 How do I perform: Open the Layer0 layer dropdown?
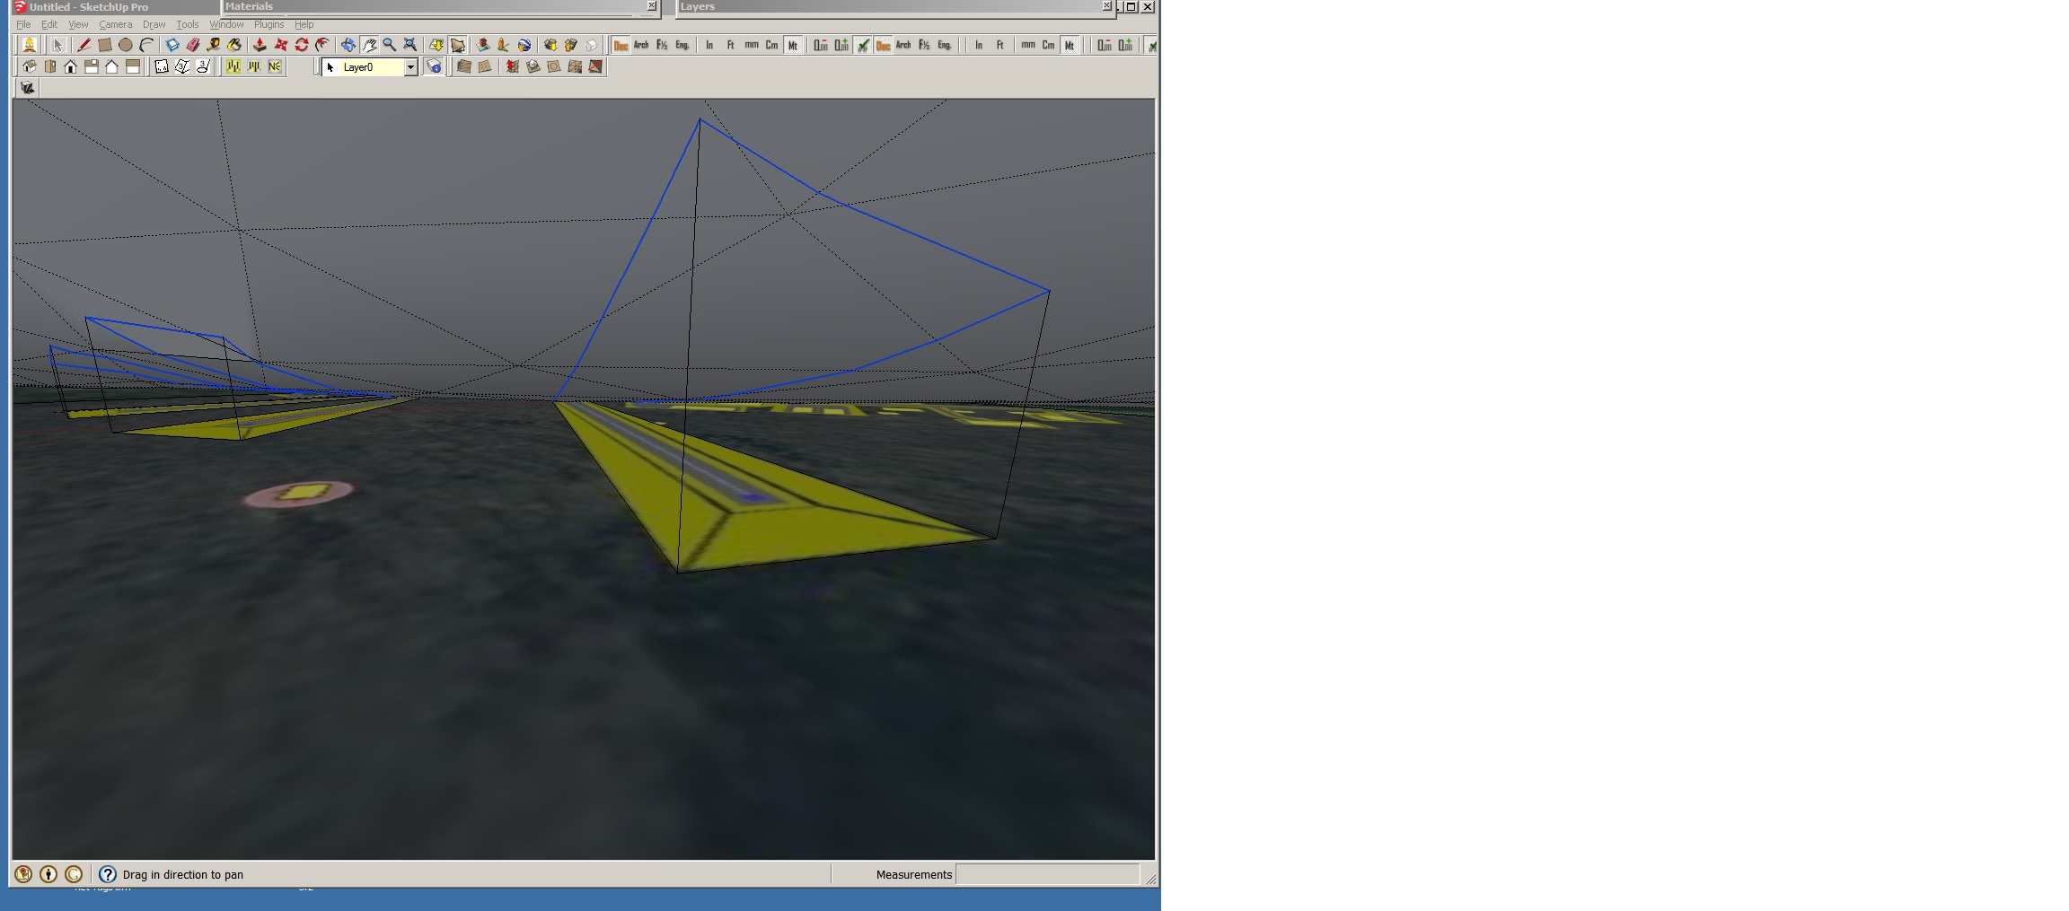pos(410,67)
